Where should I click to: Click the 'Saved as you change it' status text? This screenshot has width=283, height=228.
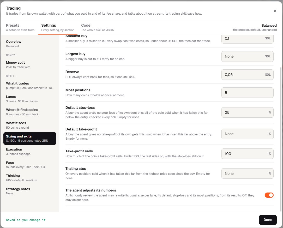click(x=26, y=220)
